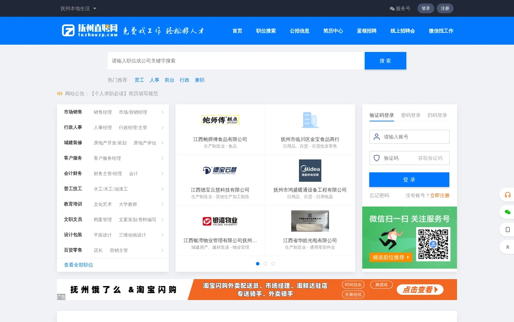
Task: Open 蓝领招聘 in the navigation
Action: [367, 31]
